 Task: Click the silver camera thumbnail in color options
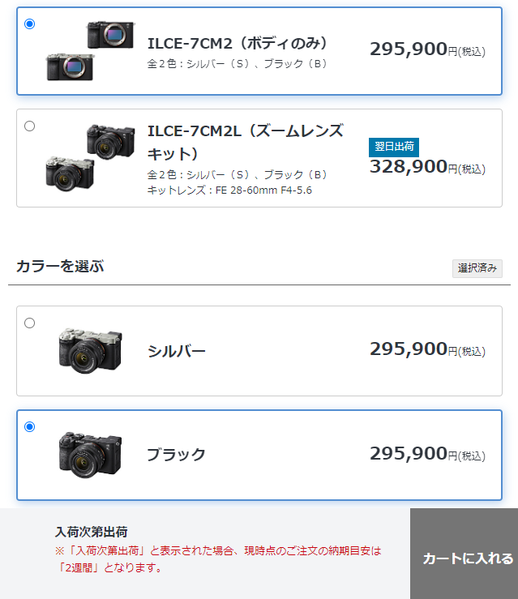pos(91,350)
